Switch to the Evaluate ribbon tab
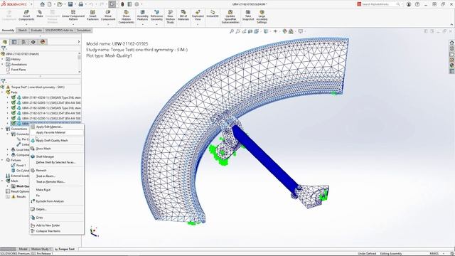Screen dimensions: 455x256 click(x=36, y=30)
